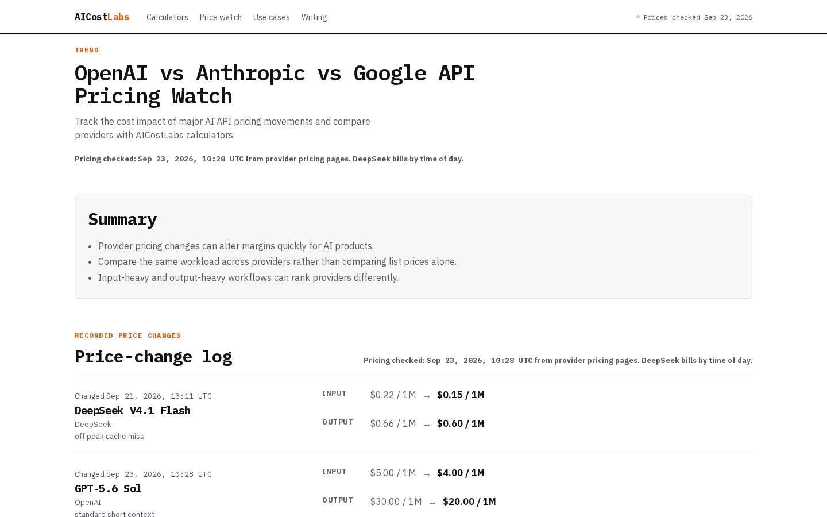Screen dimensions: 827x517
Task: Click the Price-change log heading
Action: point(153,357)
